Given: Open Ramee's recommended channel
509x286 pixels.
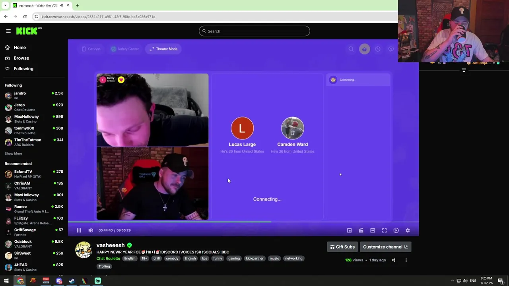Looking at the screenshot, I should click(x=34, y=209).
